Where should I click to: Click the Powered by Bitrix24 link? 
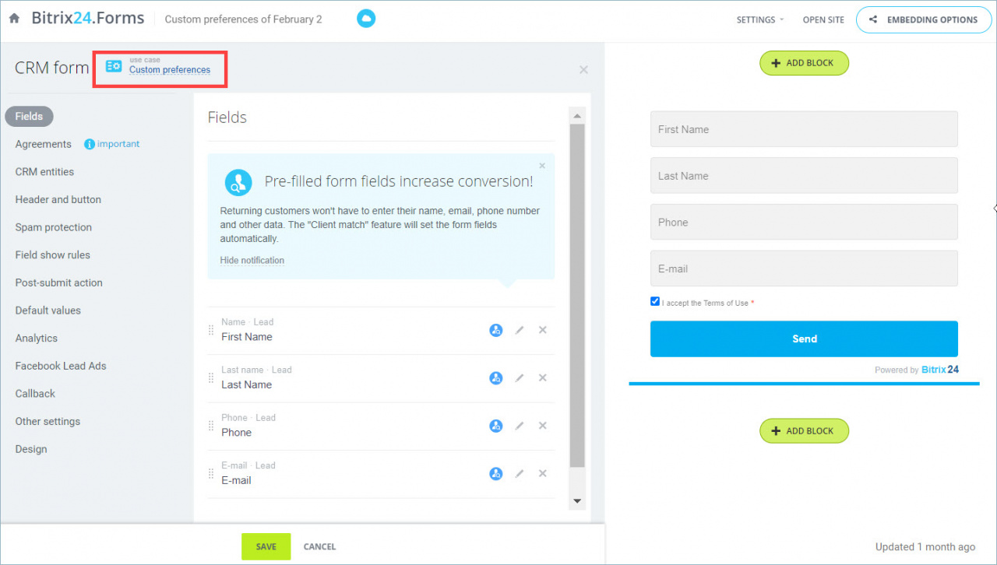click(917, 370)
